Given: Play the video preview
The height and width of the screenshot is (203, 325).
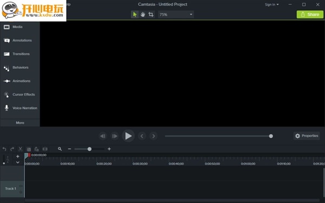Looking at the screenshot, I should pyautogui.click(x=128, y=136).
